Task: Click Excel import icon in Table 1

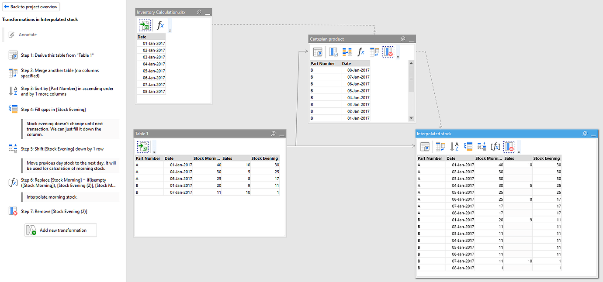Action: point(143,146)
